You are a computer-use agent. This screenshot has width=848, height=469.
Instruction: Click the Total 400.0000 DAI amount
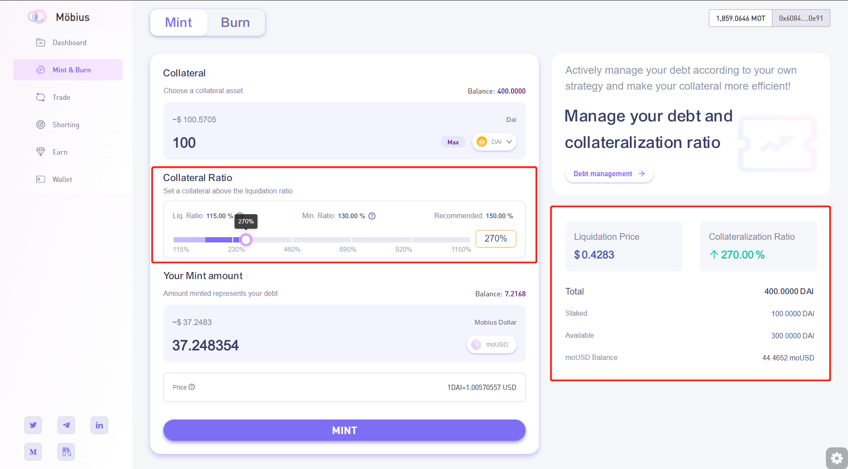point(789,291)
